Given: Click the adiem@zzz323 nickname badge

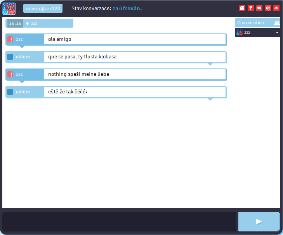Looking at the screenshot, I should click(43, 9).
